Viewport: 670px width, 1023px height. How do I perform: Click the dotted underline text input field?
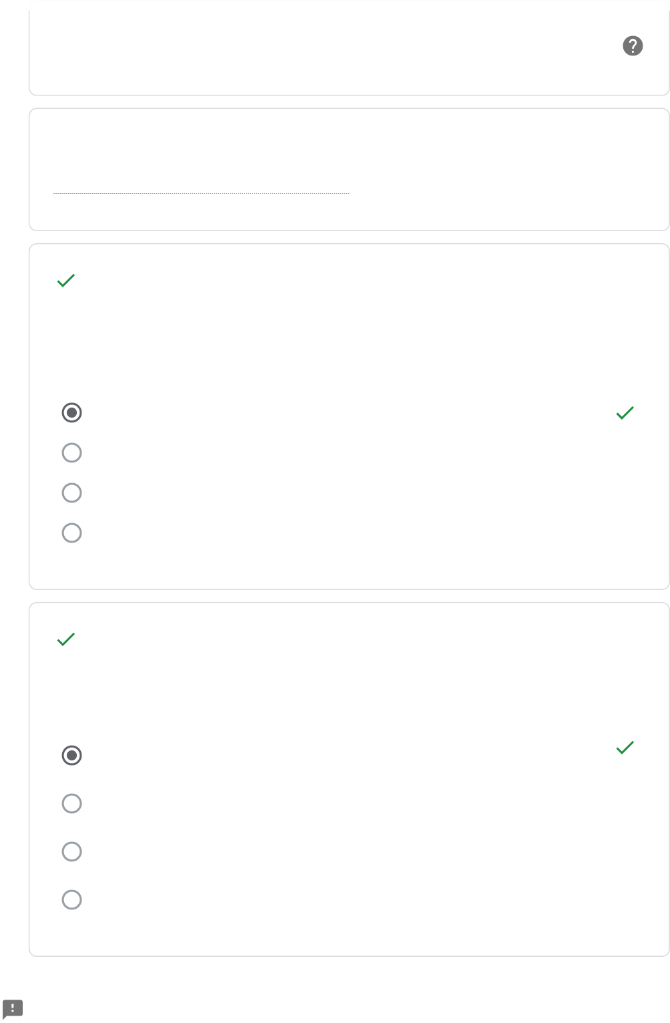coord(200,186)
